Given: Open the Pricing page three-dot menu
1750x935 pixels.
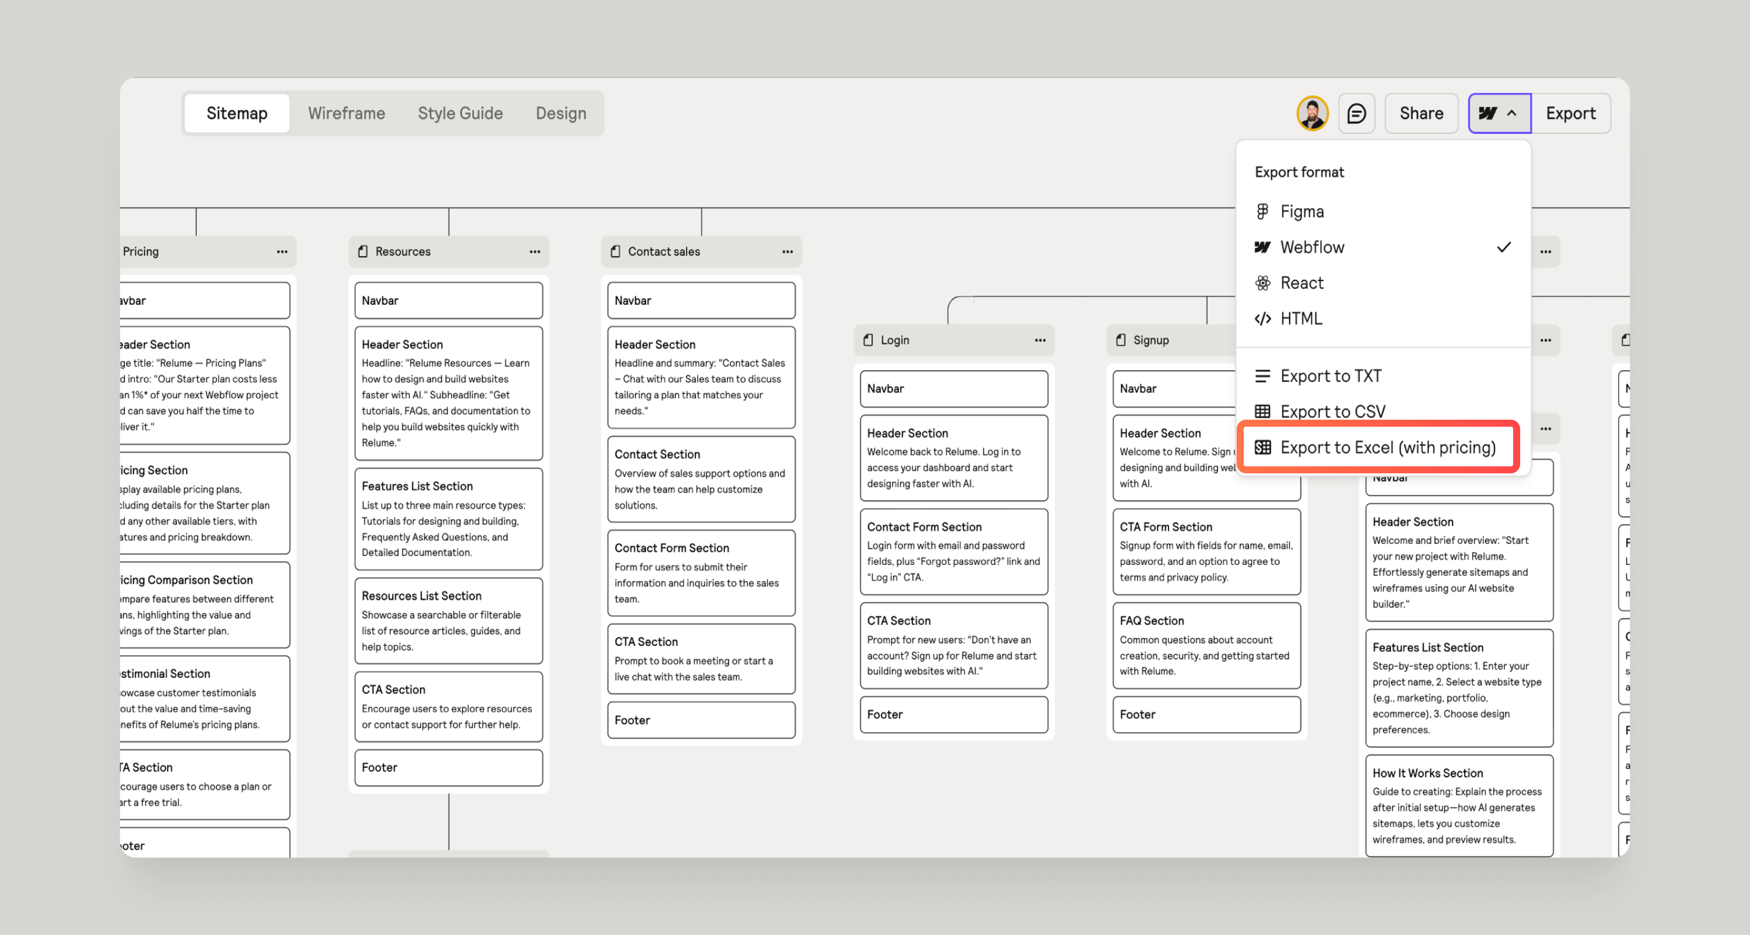Looking at the screenshot, I should [x=282, y=251].
